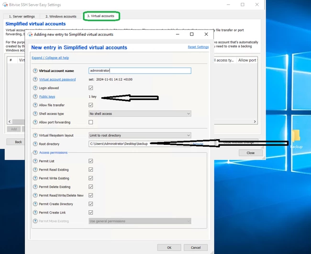Show help for Permit Delete Existing
Viewport: 311px width, 254px height.
35,187
